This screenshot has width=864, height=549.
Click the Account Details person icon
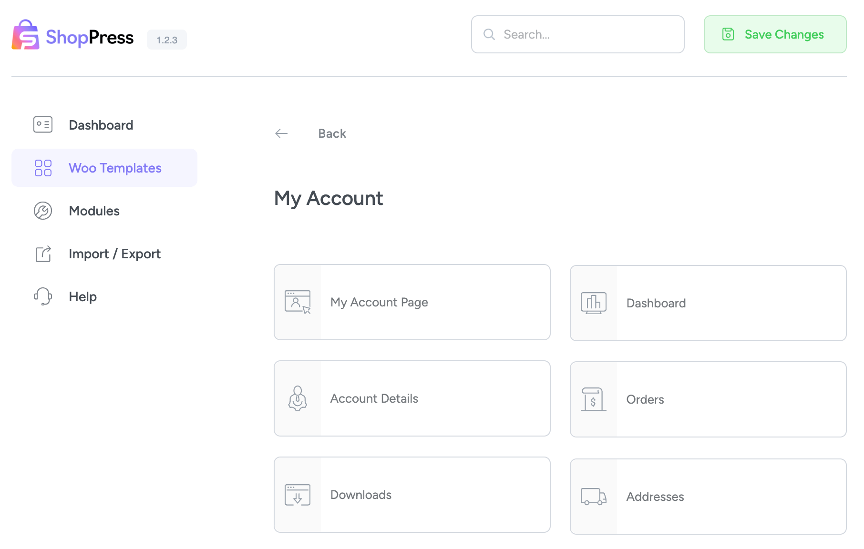(297, 398)
